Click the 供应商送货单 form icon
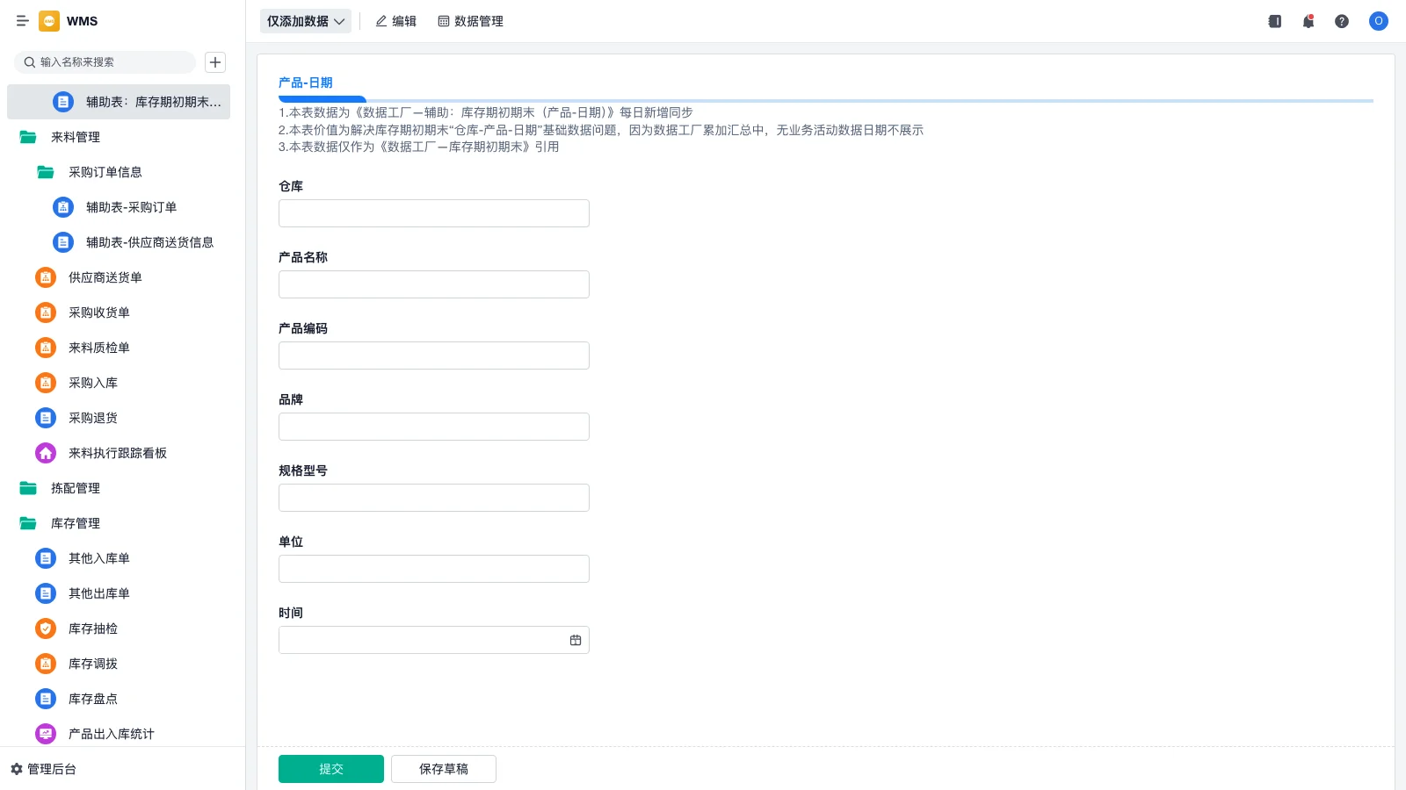 pos(46,277)
